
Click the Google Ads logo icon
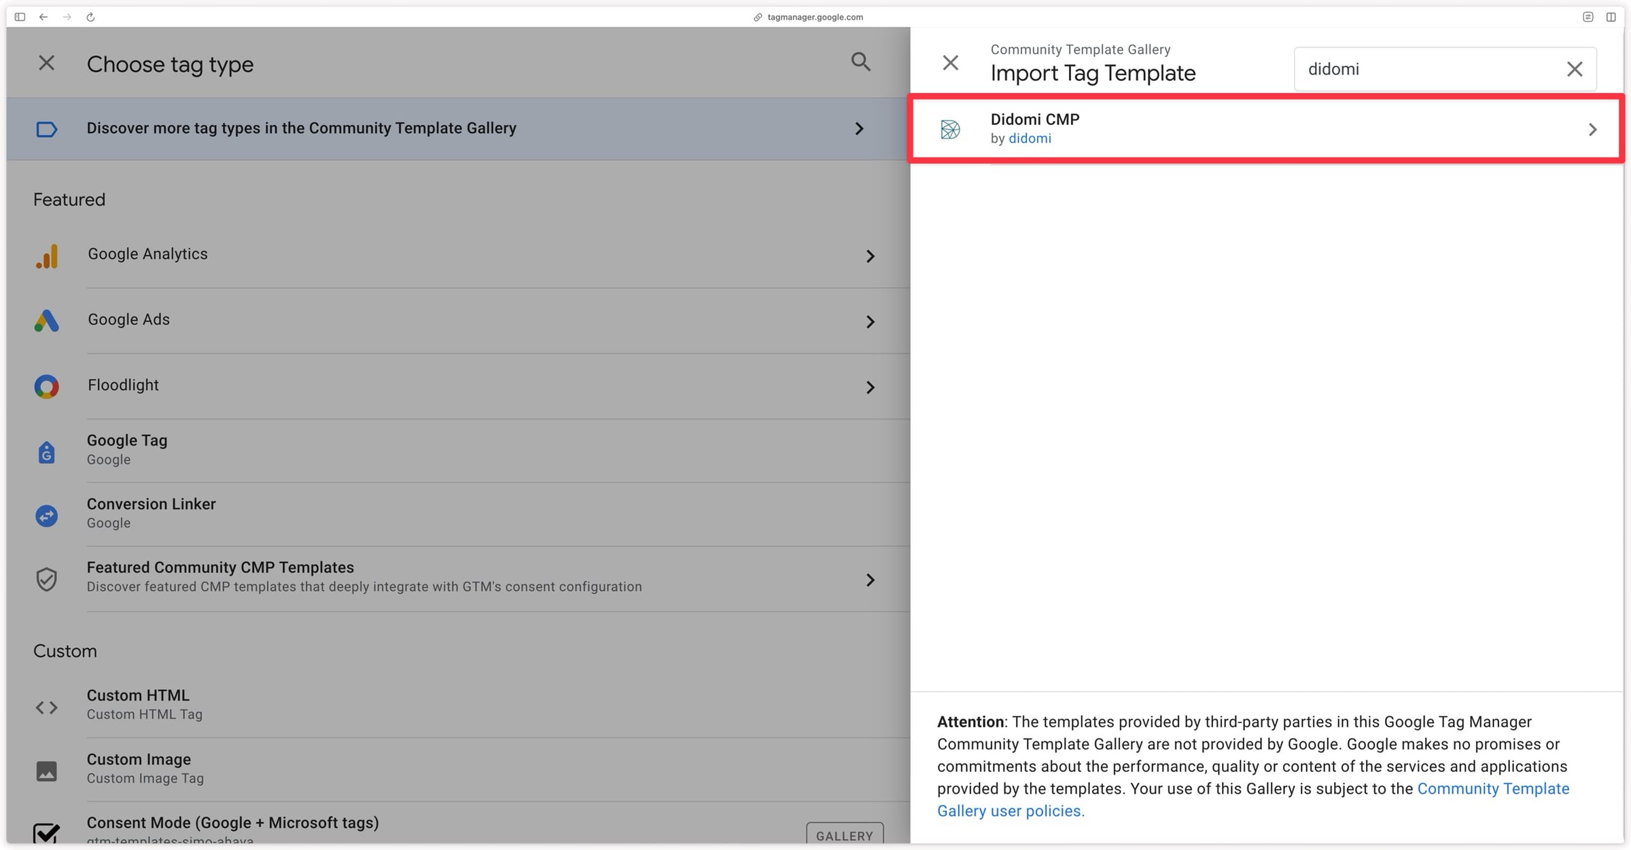click(47, 321)
